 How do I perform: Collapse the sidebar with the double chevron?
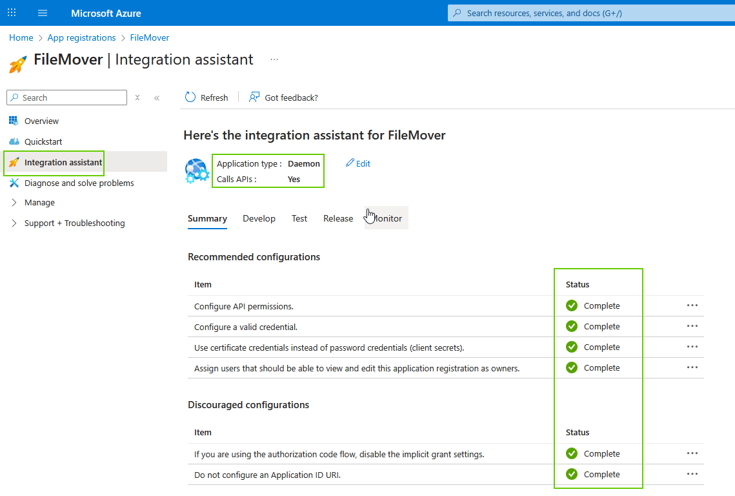pyautogui.click(x=156, y=97)
